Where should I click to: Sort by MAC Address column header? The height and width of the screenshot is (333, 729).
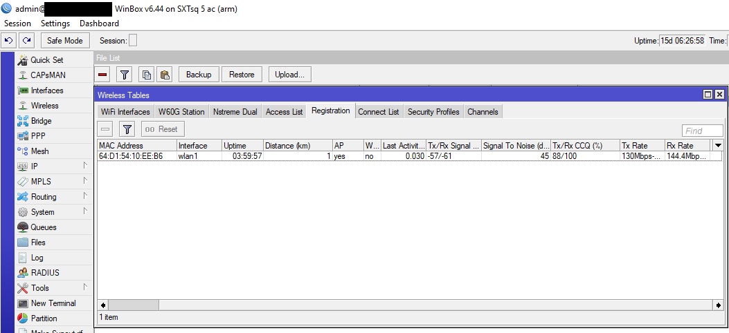(137, 146)
